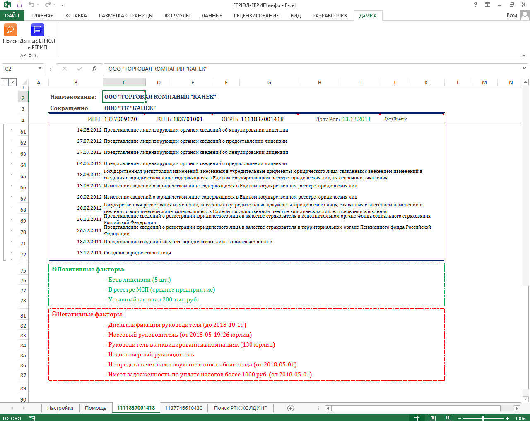
Task: Switch to Page Layout view in status bar
Action: coord(433,418)
